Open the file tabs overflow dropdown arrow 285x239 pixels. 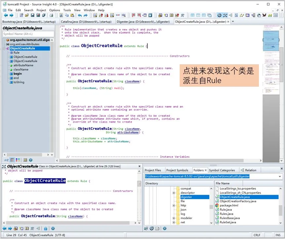coord(233,22)
